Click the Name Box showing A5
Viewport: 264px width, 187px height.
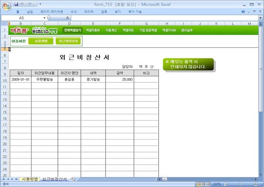click(x=22, y=18)
